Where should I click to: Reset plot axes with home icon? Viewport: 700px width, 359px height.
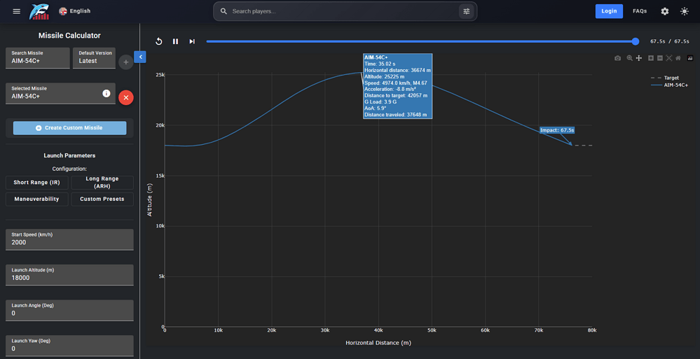point(678,58)
